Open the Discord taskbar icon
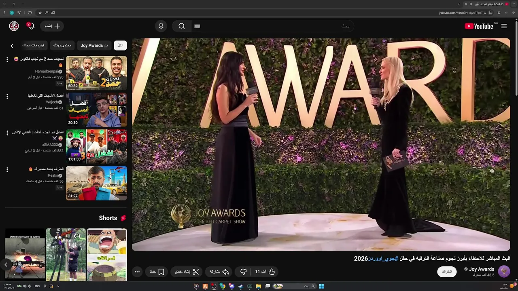 point(231,286)
